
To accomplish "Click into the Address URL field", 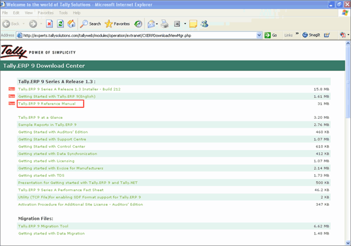I will (138, 35).
